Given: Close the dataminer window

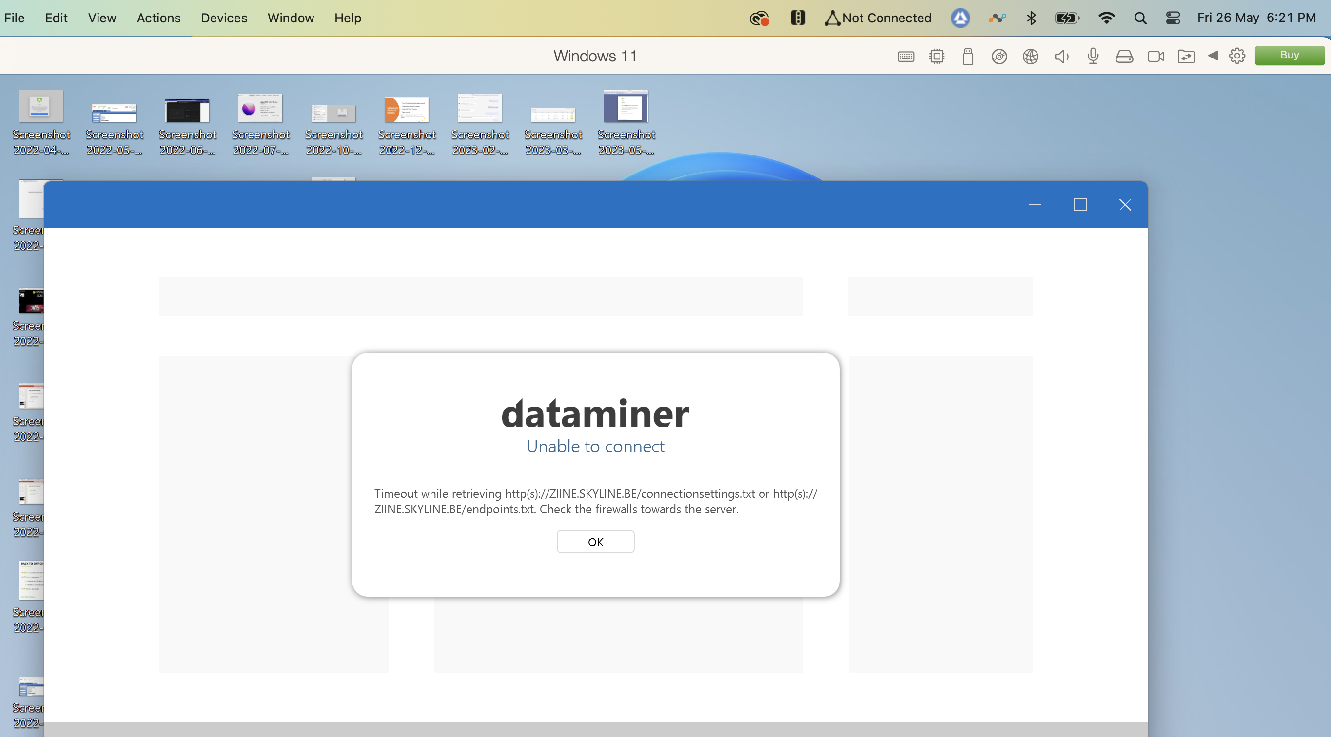Looking at the screenshot, I should coord(1125,205).
